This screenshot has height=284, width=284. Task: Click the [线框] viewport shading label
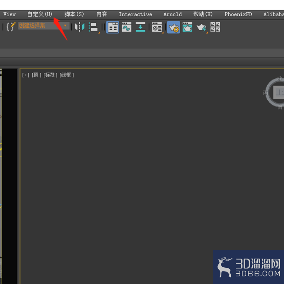pos(67,75)
